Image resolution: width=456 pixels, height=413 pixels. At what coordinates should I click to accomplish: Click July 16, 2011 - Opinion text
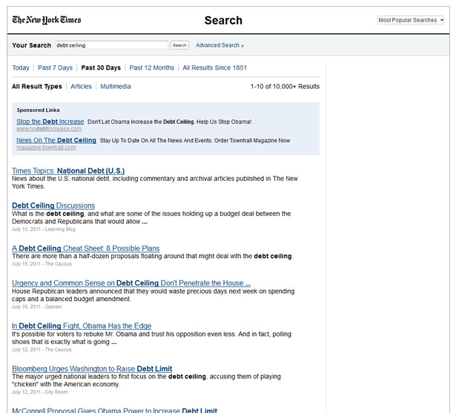coord(36,306)
